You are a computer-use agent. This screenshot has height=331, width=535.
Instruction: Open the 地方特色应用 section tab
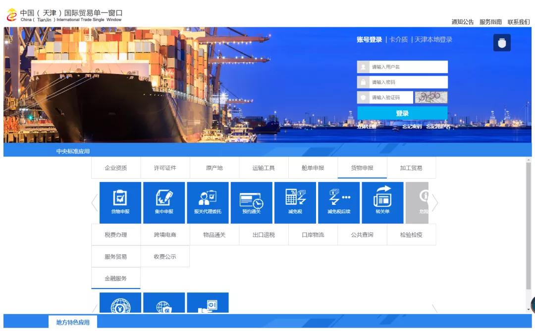73,322
